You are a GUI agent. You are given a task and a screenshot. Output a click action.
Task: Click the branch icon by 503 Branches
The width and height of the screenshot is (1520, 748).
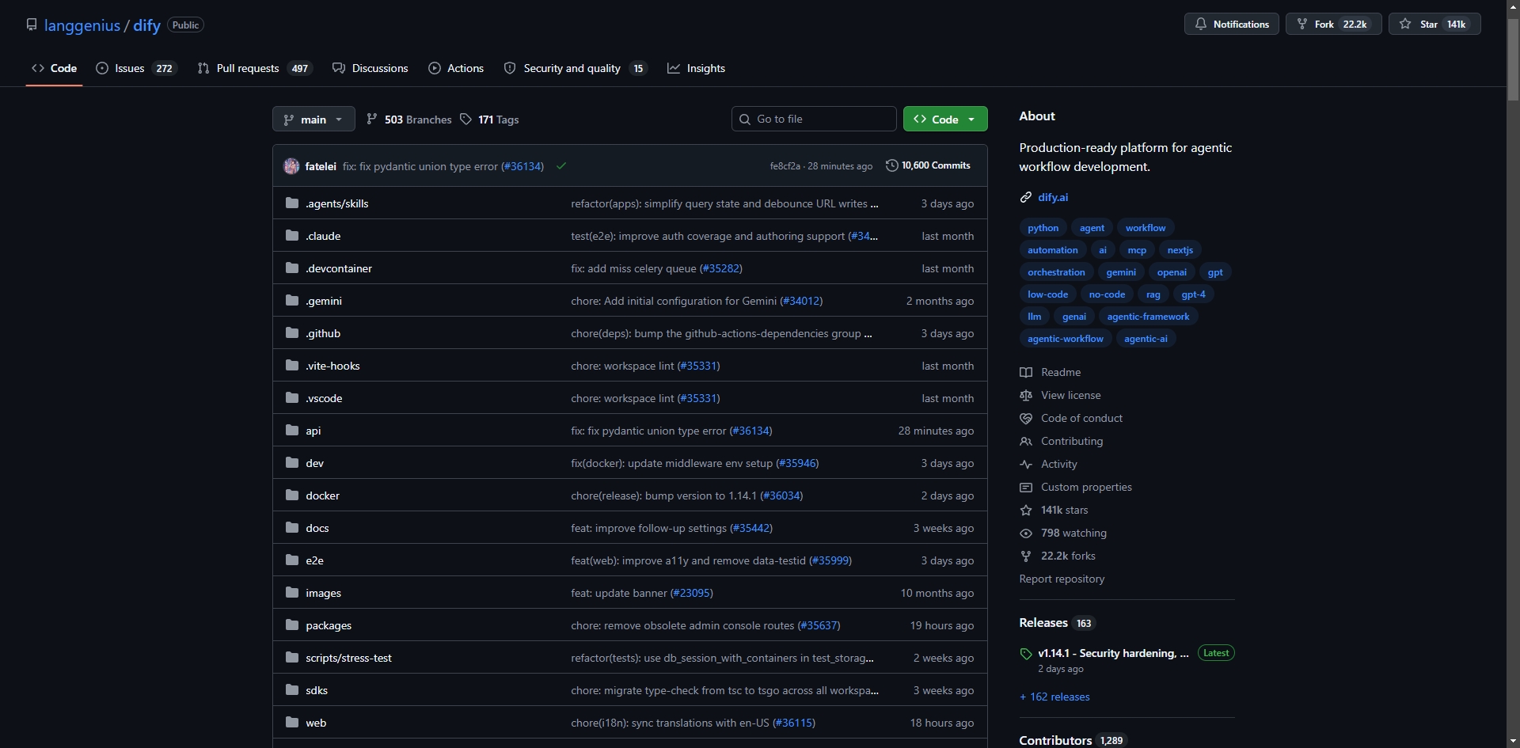371,119
